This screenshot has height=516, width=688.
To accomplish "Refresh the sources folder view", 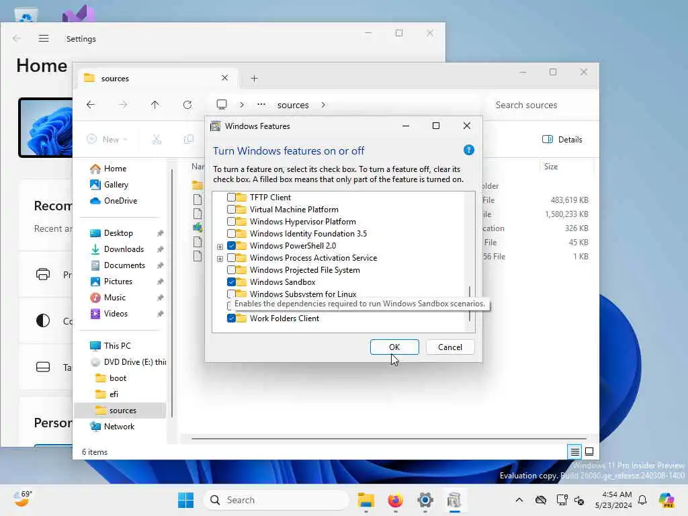I will click(187, 105).
